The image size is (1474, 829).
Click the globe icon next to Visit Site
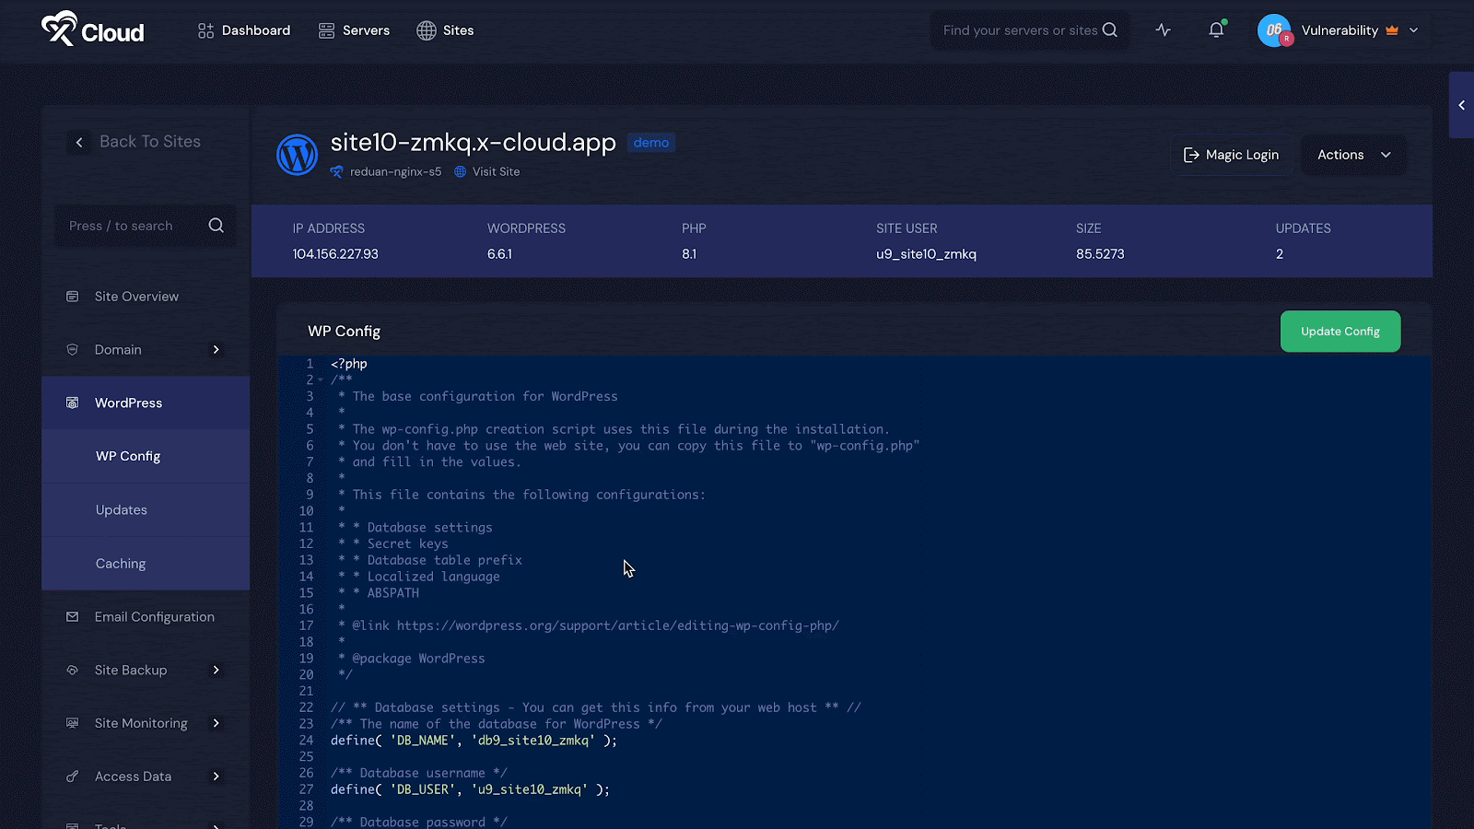tap(459, 171)
